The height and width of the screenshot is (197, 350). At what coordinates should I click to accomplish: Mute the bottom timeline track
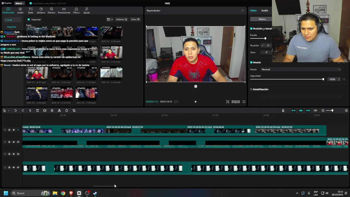click(x=18, y=167)
